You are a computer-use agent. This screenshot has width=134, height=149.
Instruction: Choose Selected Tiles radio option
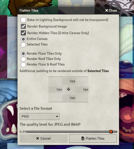23,45
